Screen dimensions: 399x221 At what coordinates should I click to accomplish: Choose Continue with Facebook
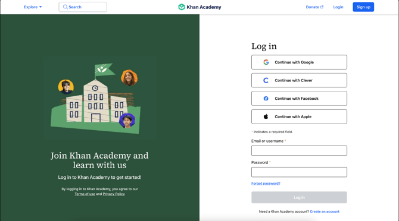coord(299,99)
